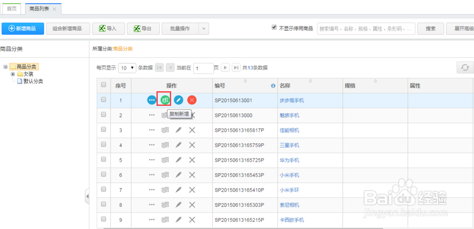Open the 卡西欧手机 product link

coord(292,220)
